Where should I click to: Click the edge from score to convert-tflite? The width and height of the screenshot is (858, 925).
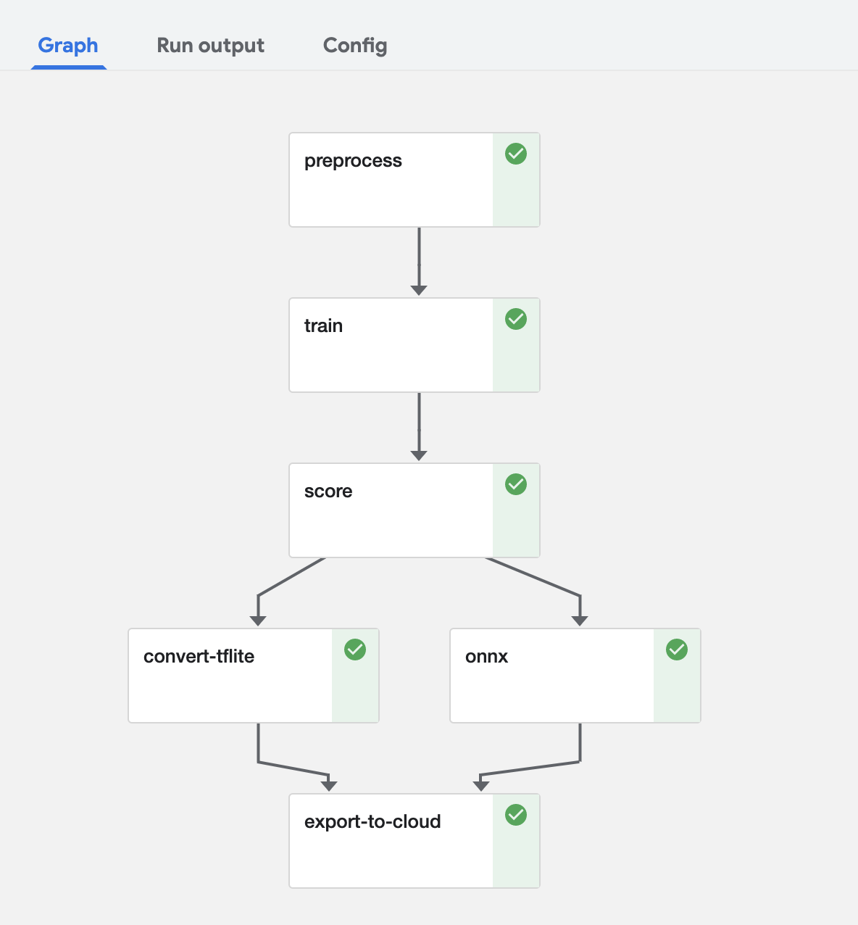[290, 578]
